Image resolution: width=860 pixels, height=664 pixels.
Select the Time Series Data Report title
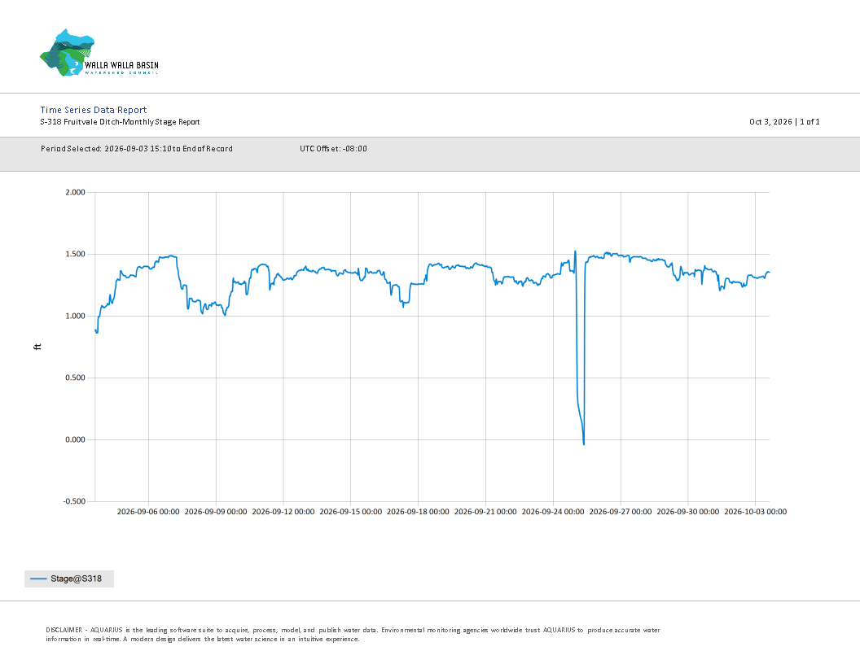pyautogui.click(x=93, y=110)
